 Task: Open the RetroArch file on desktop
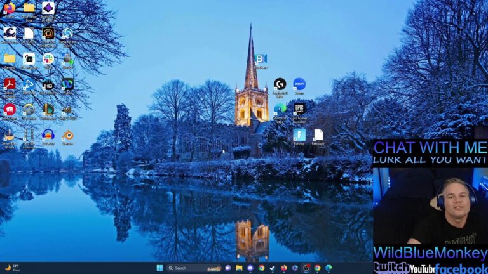point(318,137)
